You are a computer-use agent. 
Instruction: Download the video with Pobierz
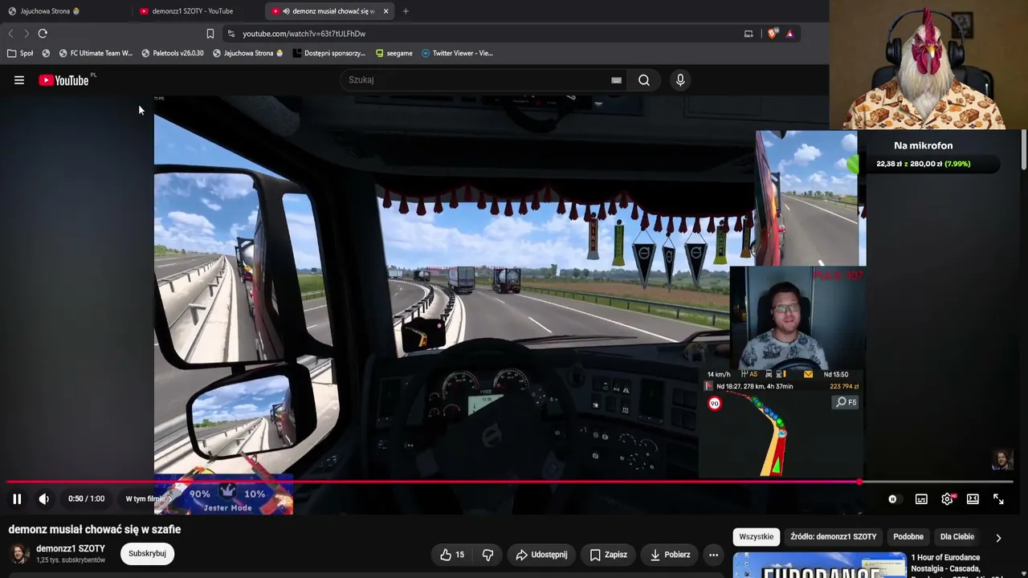[670, 555]
